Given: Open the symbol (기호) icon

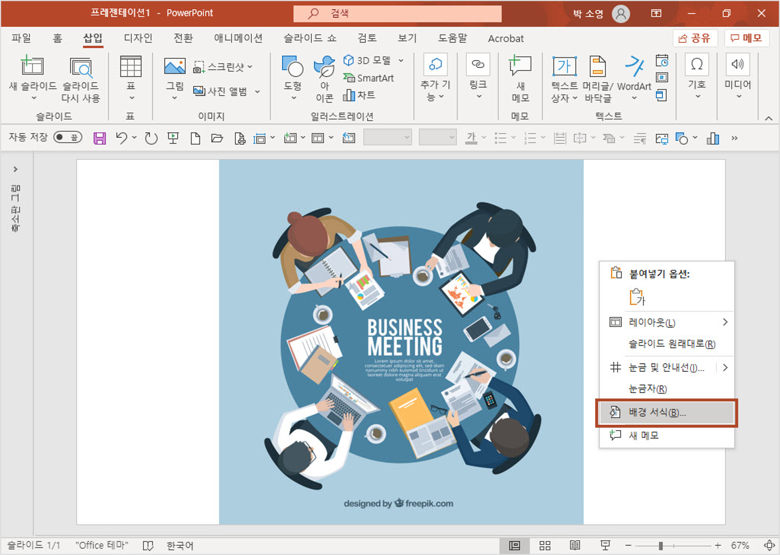Looking at the screenshot, I should [697, 65].
